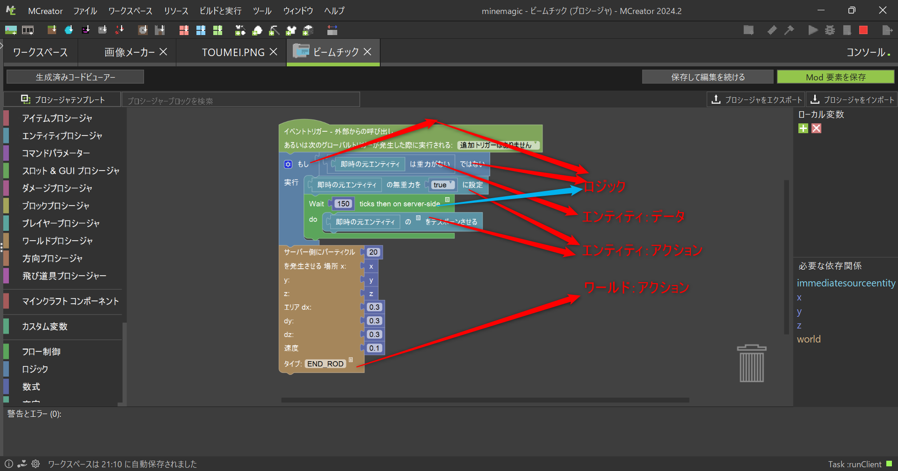Open the ツール menu
Image resolution: width=898 pixels, height=471 pixels.
pyautogui.click(x=262, y=11)
